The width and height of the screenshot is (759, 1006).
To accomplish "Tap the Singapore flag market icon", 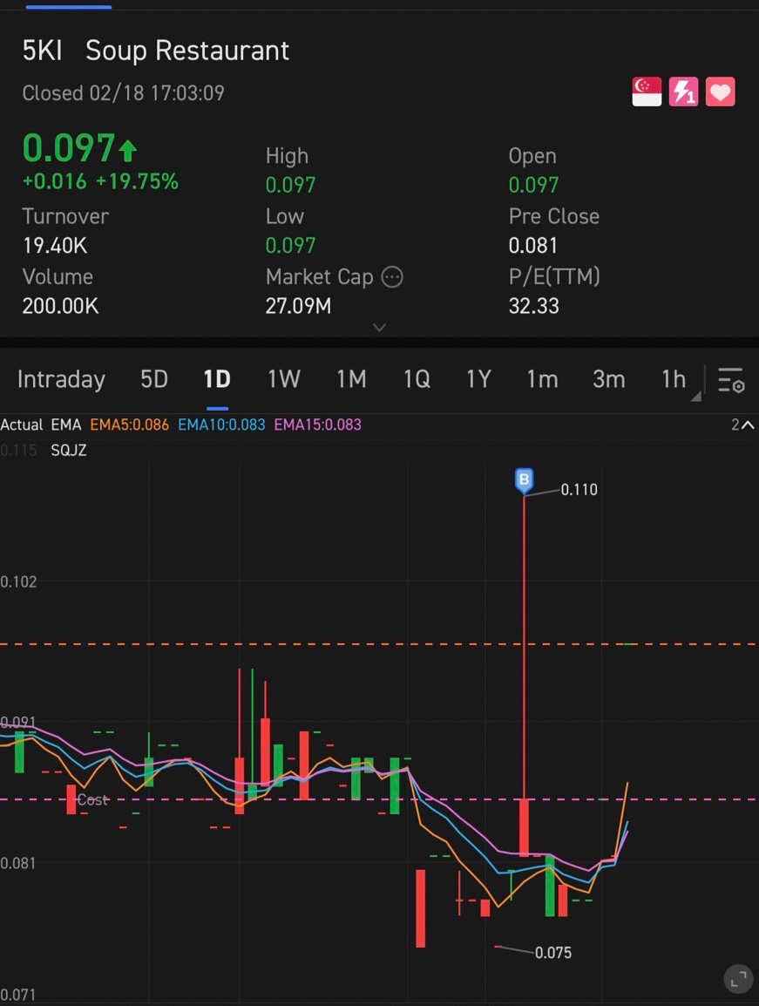I will [646, 92].
